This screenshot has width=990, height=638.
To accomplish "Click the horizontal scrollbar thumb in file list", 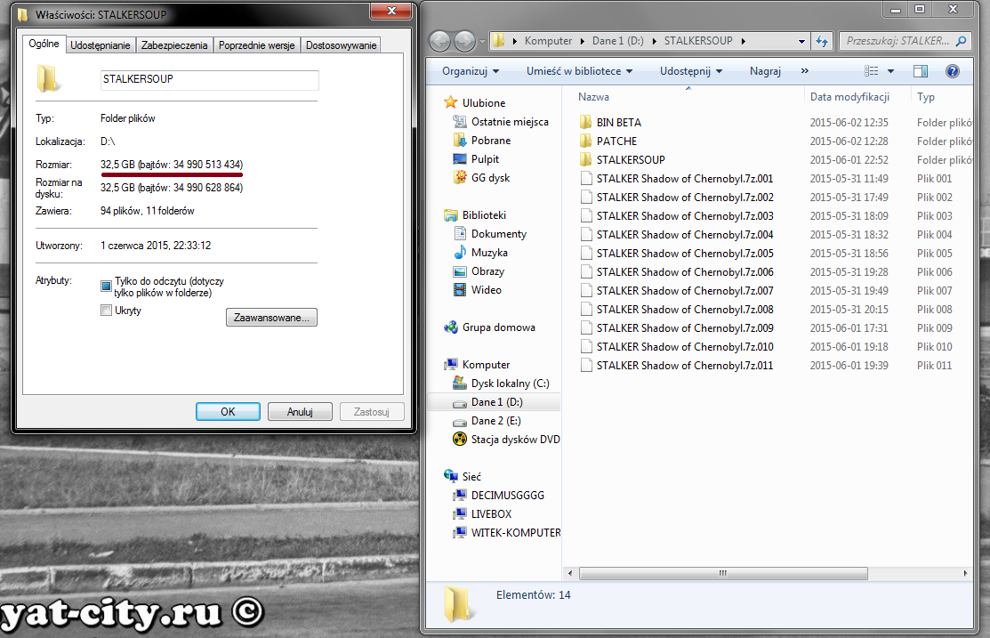I will coord(723,574).
